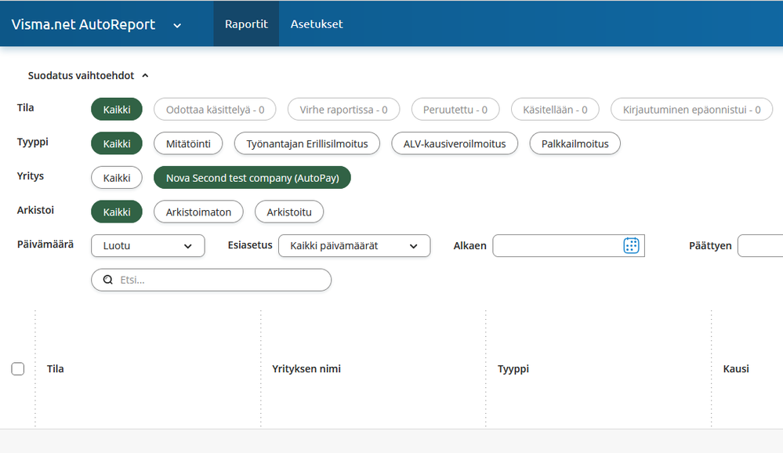Click into the Alkaen date input

557,246
